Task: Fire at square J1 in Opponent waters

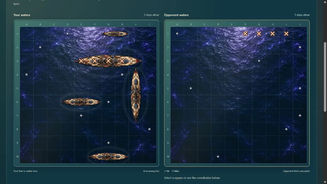Action: (x=300, y=34)
